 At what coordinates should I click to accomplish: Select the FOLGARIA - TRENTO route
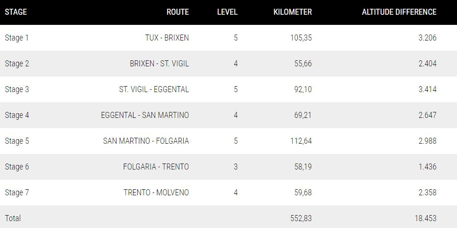click(x=156, y=167)
